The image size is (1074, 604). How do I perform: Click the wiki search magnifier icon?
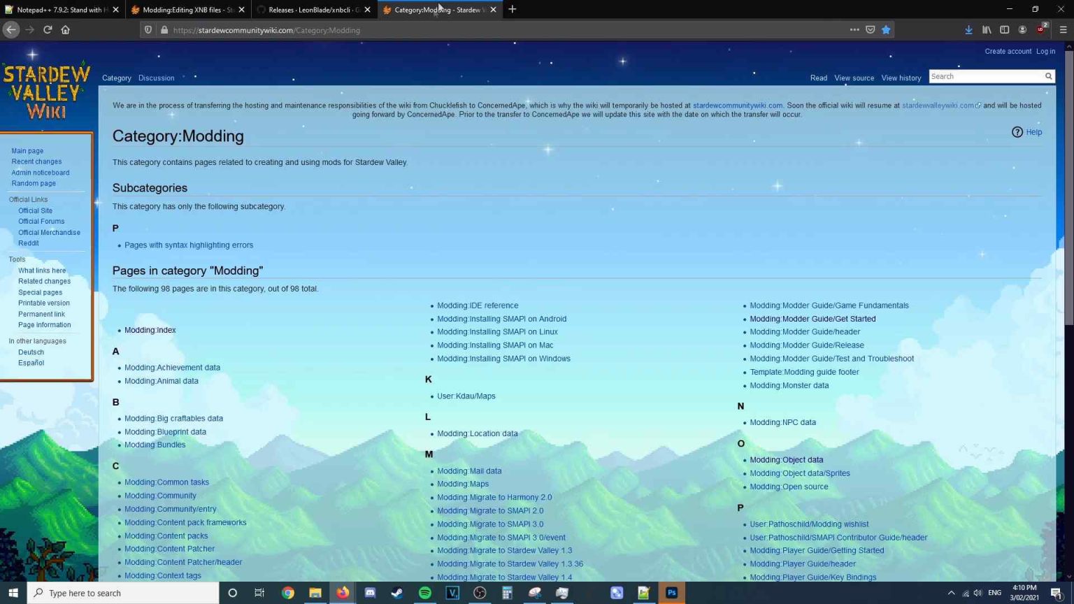[1048, 76]
